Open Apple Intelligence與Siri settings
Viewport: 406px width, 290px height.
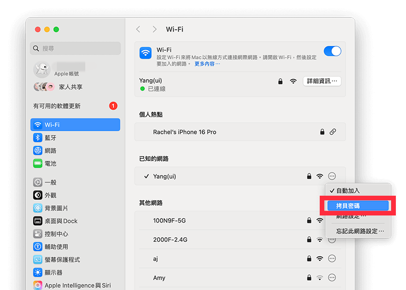[75, 285]
